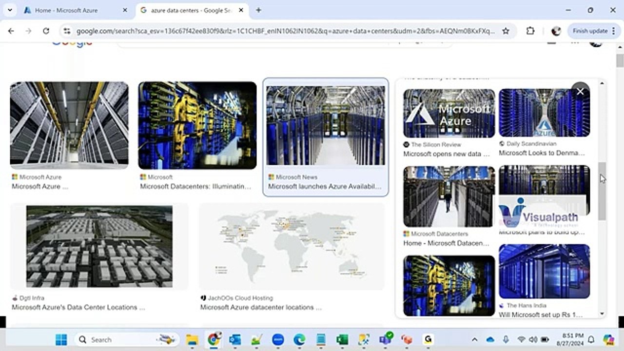Click Microsoft opens new data ... link
Image resolution: width=624 pixels, height=351 pixels.
pos(447,154)
